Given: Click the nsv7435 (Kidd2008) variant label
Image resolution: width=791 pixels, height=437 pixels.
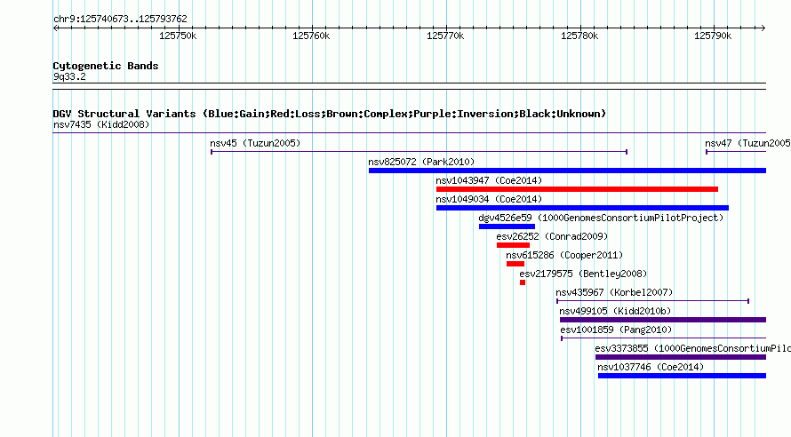Looking at the screenshot, I should click(101, 124).
